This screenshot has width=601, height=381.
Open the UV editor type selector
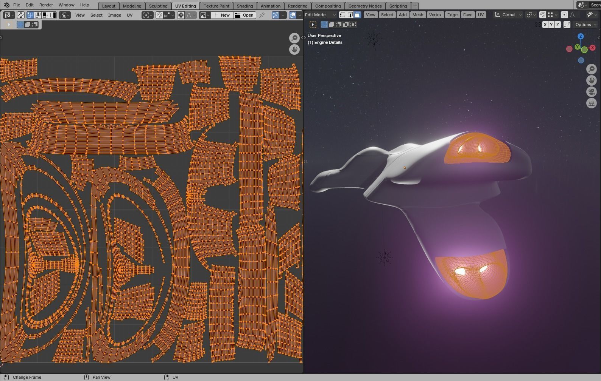(9, 15)
